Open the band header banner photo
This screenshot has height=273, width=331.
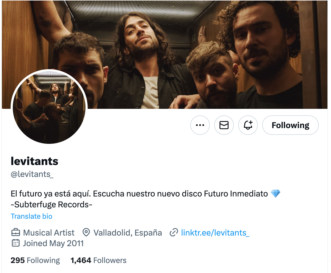click(x=191, y=41)
